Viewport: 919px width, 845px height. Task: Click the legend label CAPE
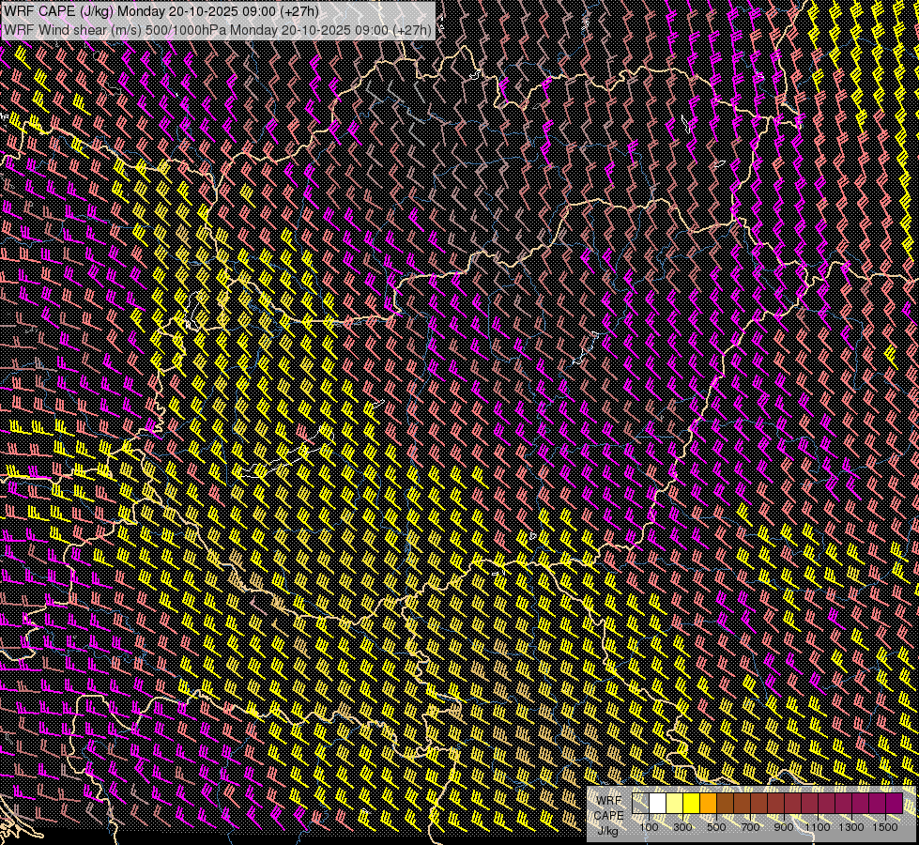coord(608,816)
